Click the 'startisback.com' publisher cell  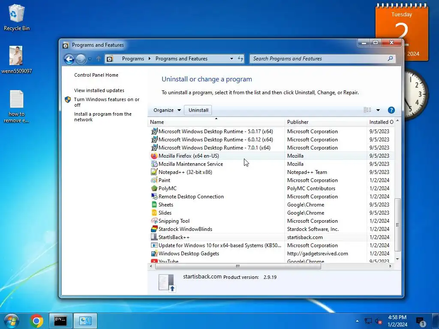point(305,237)
